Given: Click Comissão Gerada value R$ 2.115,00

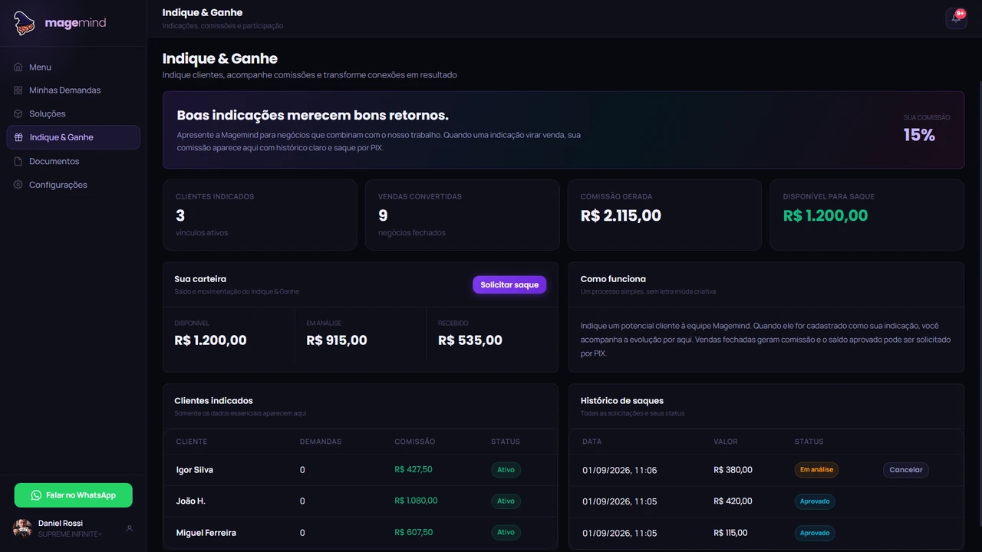Looking at the screenshot, I should [x=621, y=215].
